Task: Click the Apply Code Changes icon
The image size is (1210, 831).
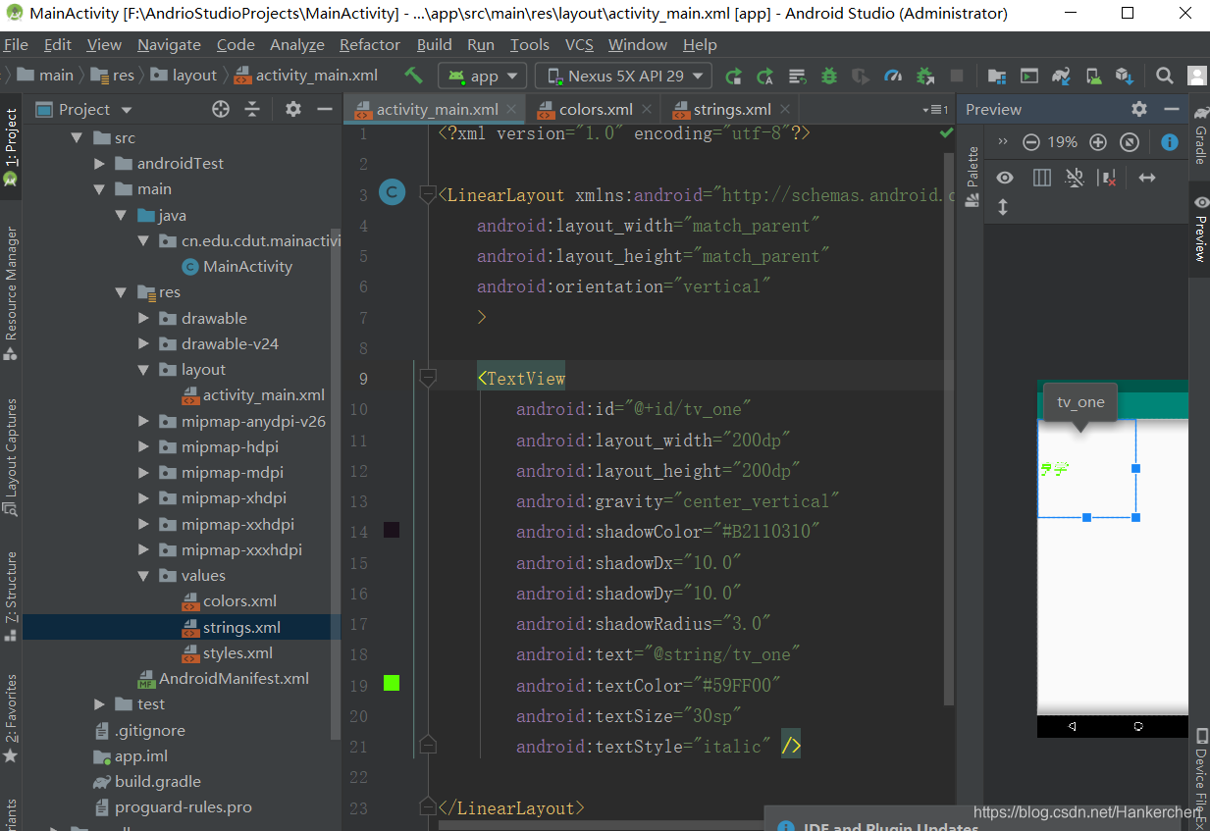Action: (x=797, y=76)
